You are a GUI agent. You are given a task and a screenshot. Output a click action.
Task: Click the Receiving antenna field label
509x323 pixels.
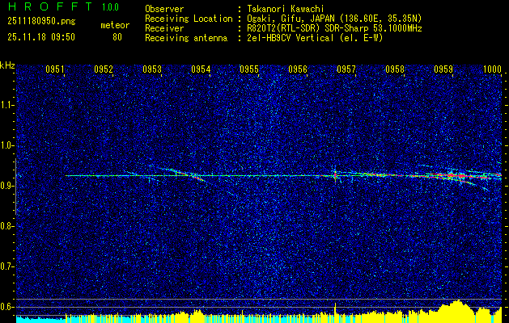click(x=186, y=38)
